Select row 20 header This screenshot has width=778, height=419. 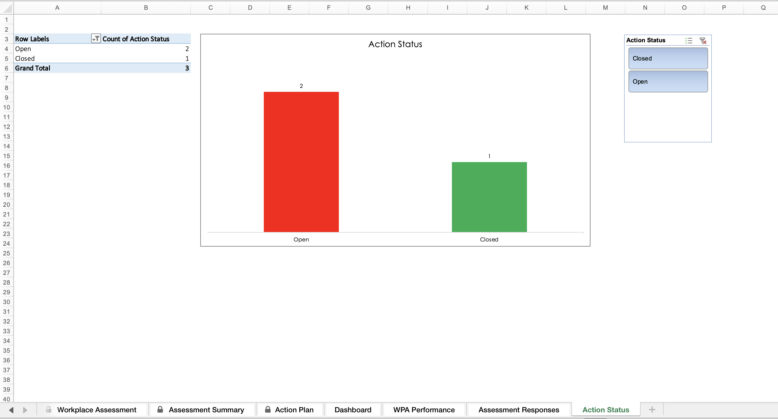(x=6, y=204)
